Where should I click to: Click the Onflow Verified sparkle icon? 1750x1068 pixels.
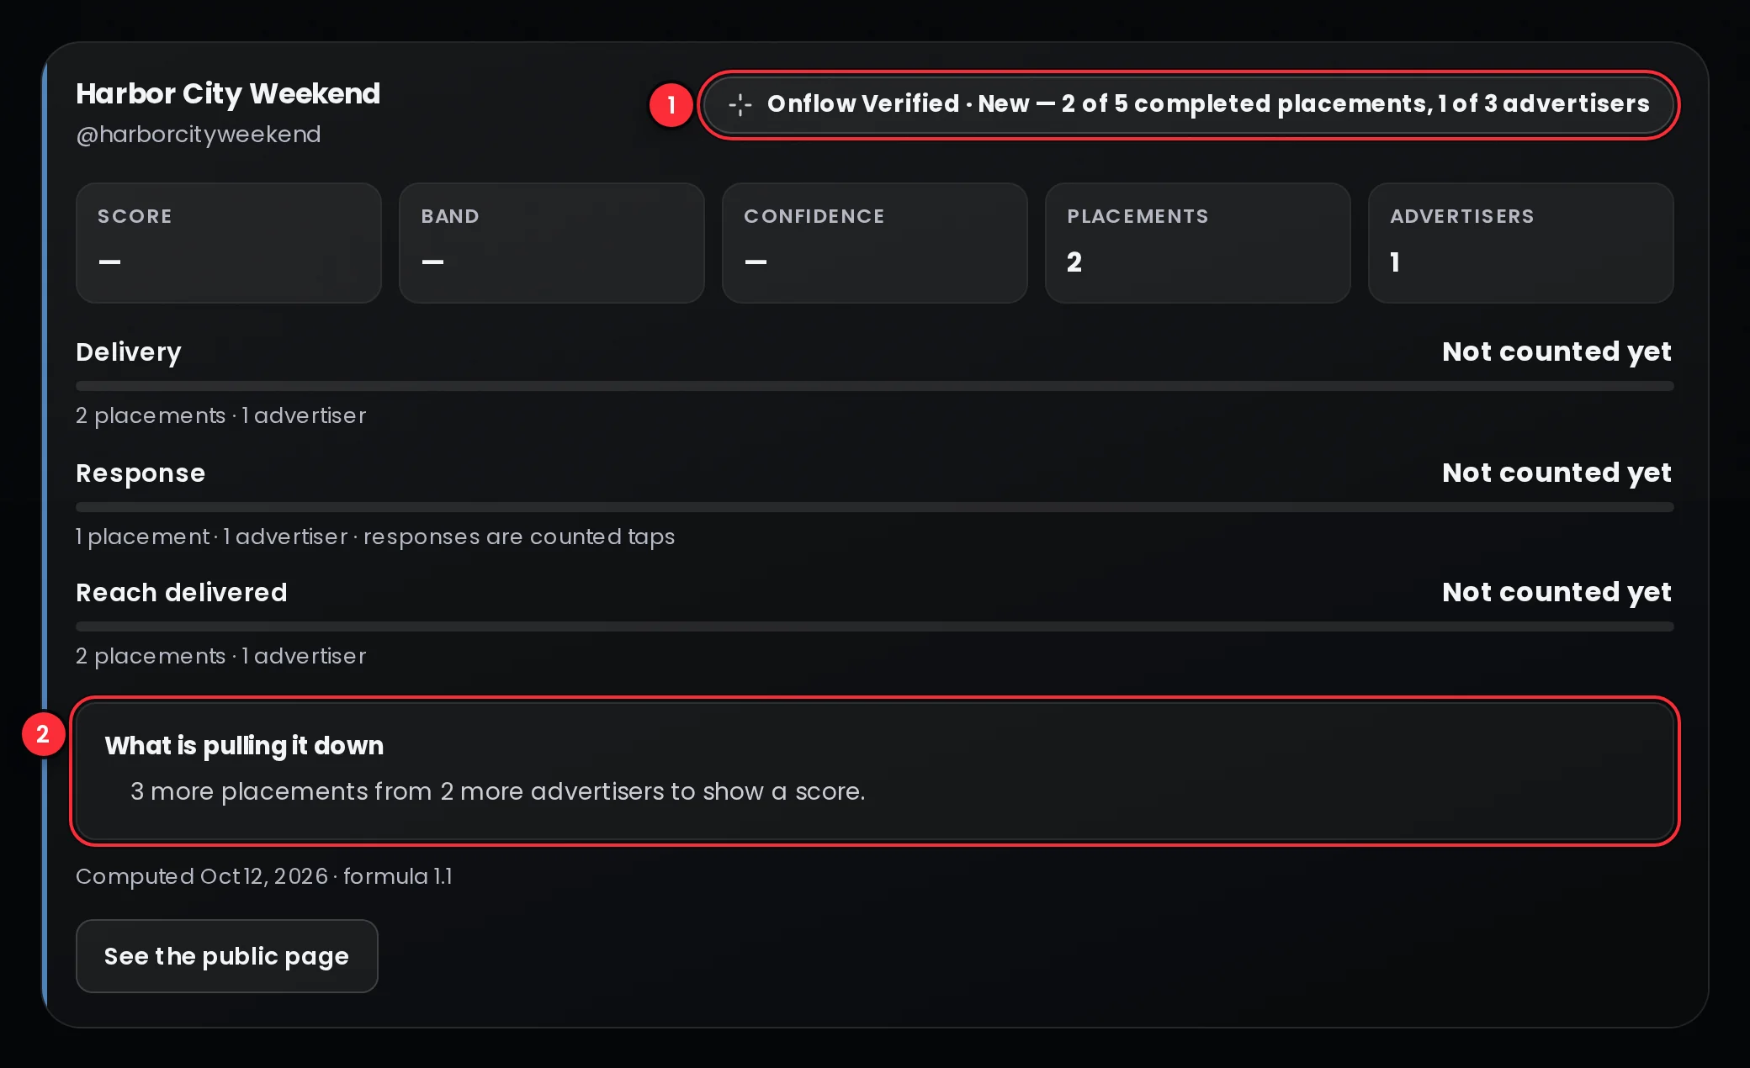click(x=740, y=104)
